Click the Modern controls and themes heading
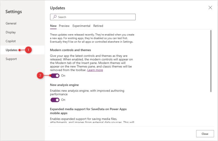Image resolution: width=218 pixels, height=141 pixels. point(70,50)
